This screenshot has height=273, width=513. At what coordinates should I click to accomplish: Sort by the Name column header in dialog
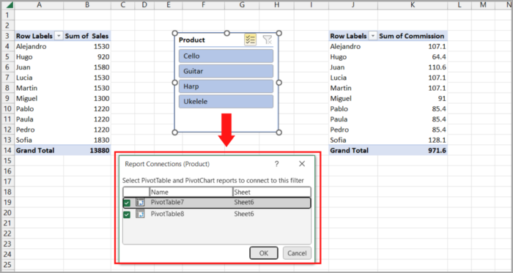tap(191, 192)
